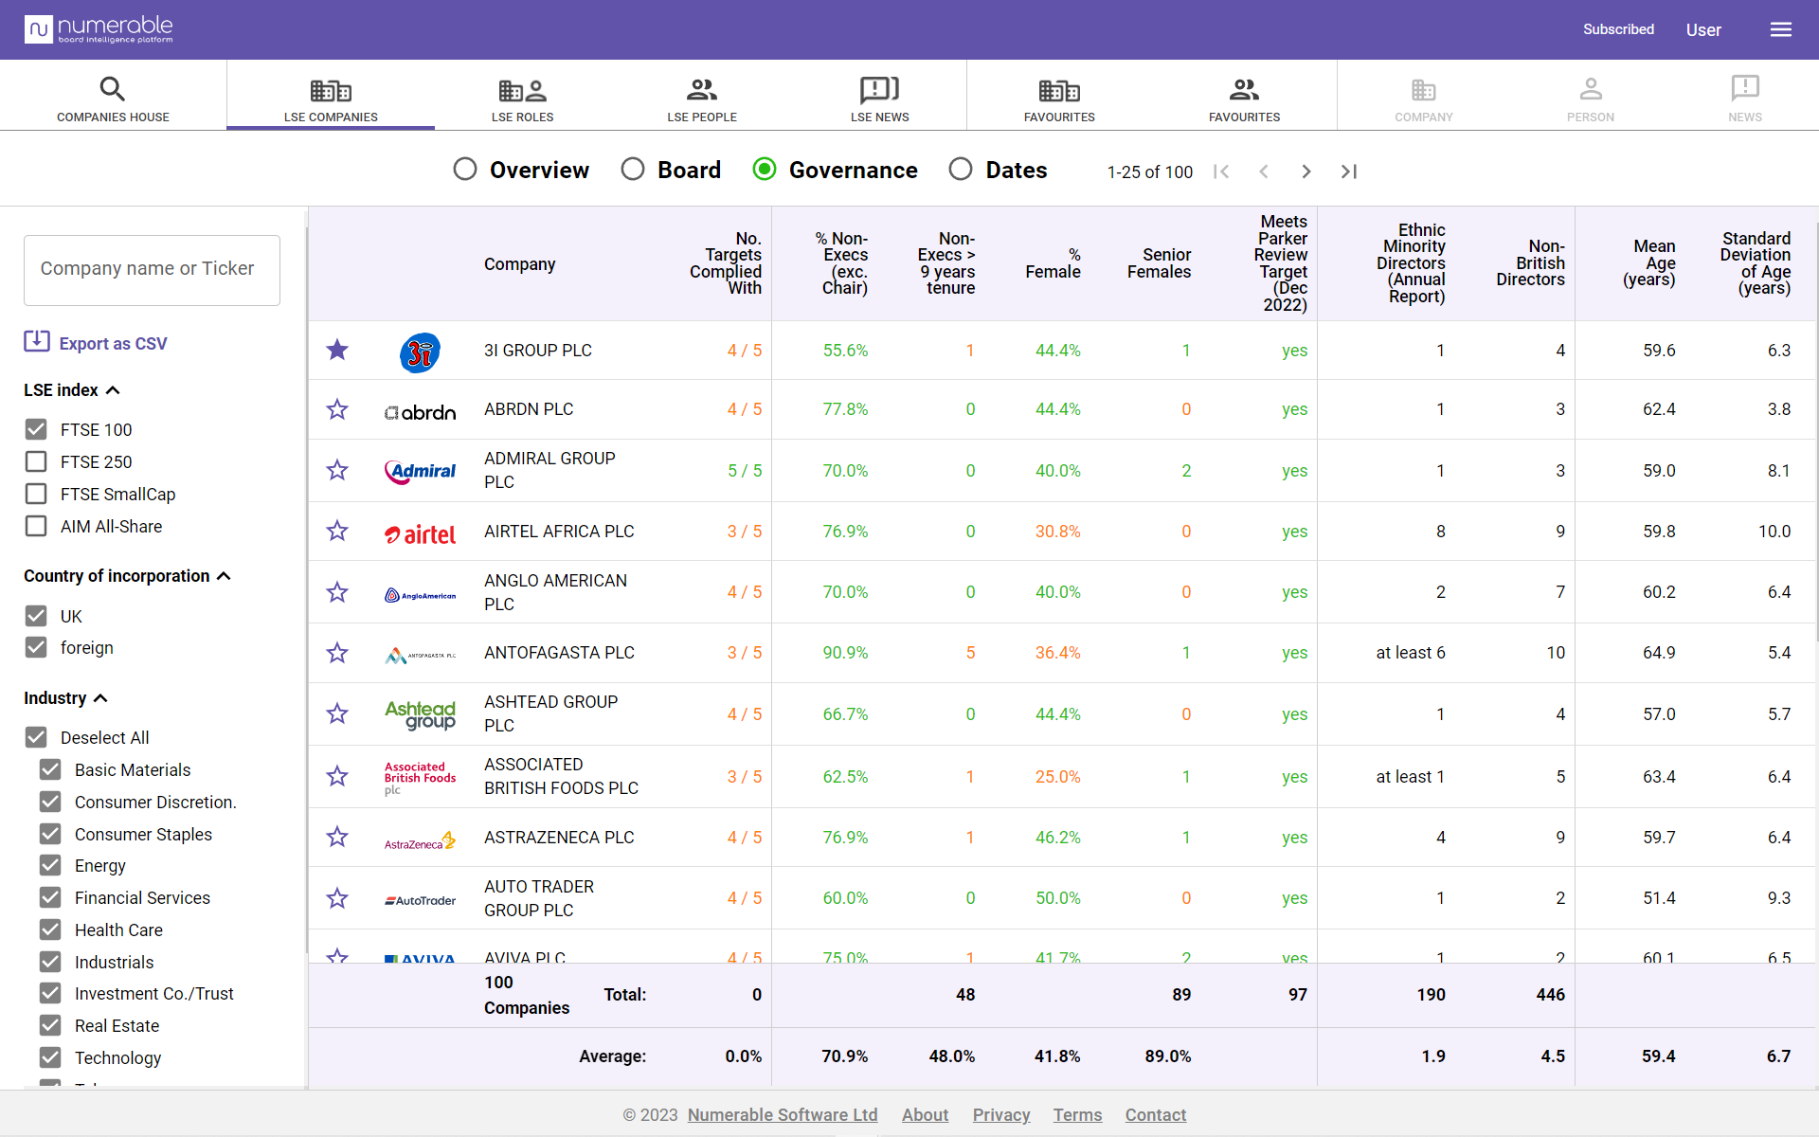Unfavourite 3I Group PLC star
Screen dimensions: 1819x1137
337,350
